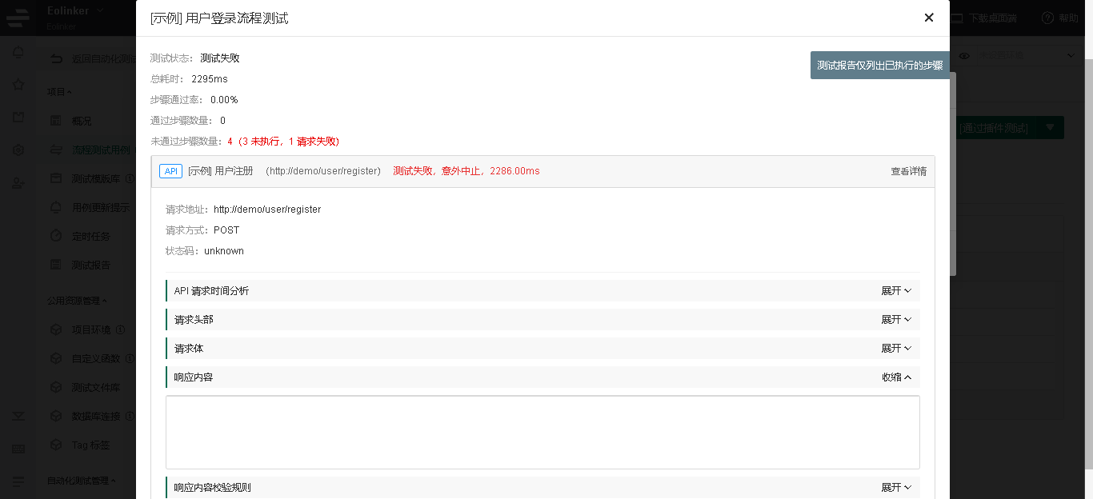Expand the 请求头部 section

(x=896, y=320)
